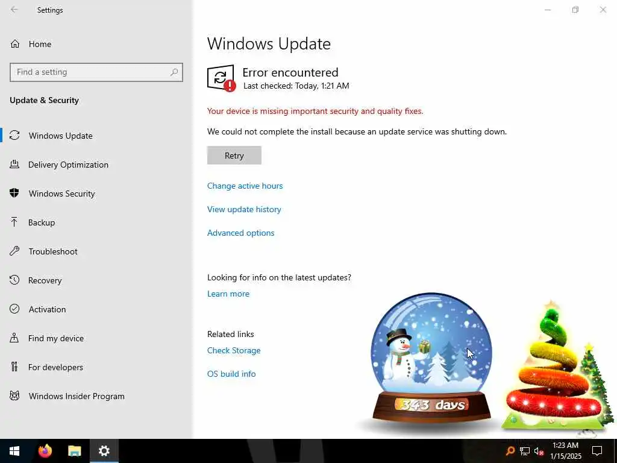Launch Firefox from the taskbar
Screen dimensions: 617x463
pos(45,451)
